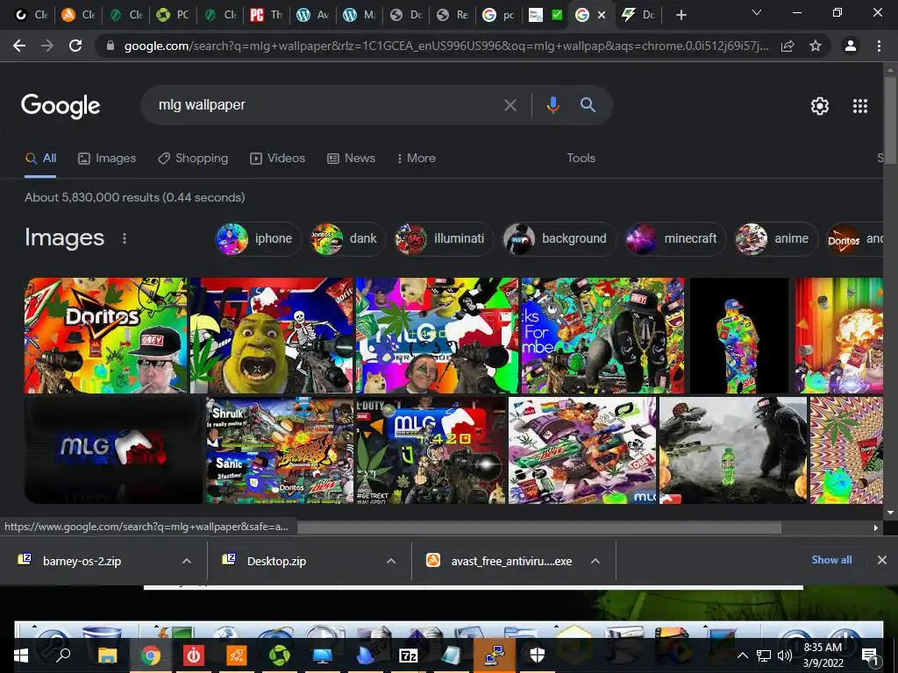Go back to the previous page
This screenshot has height=673, width=898.
(19, 46)
